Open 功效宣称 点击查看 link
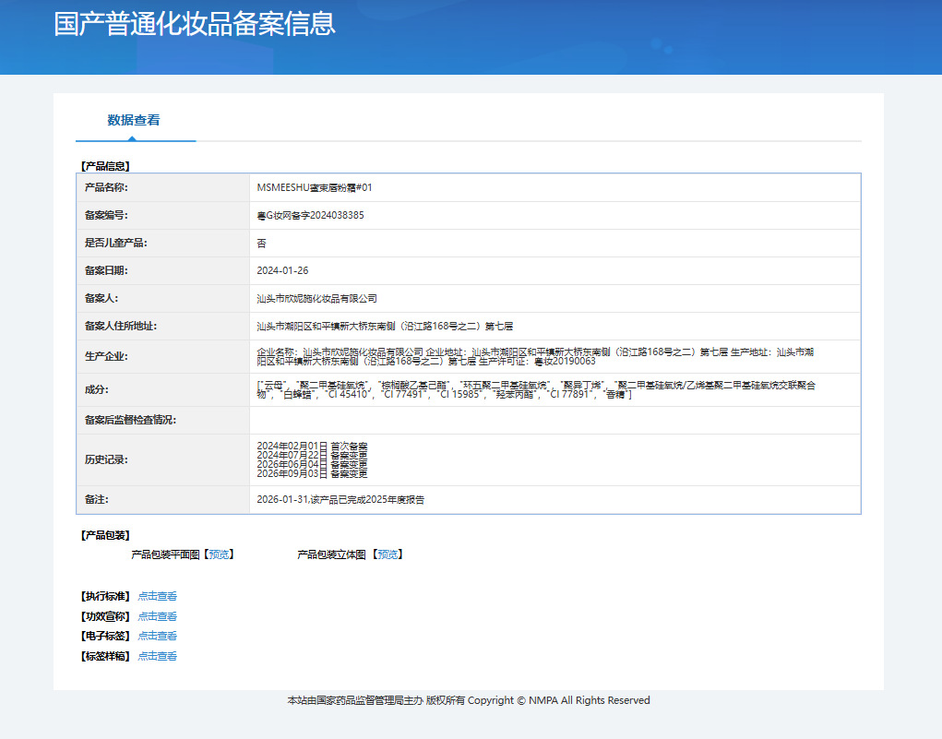 coord(158,616)
